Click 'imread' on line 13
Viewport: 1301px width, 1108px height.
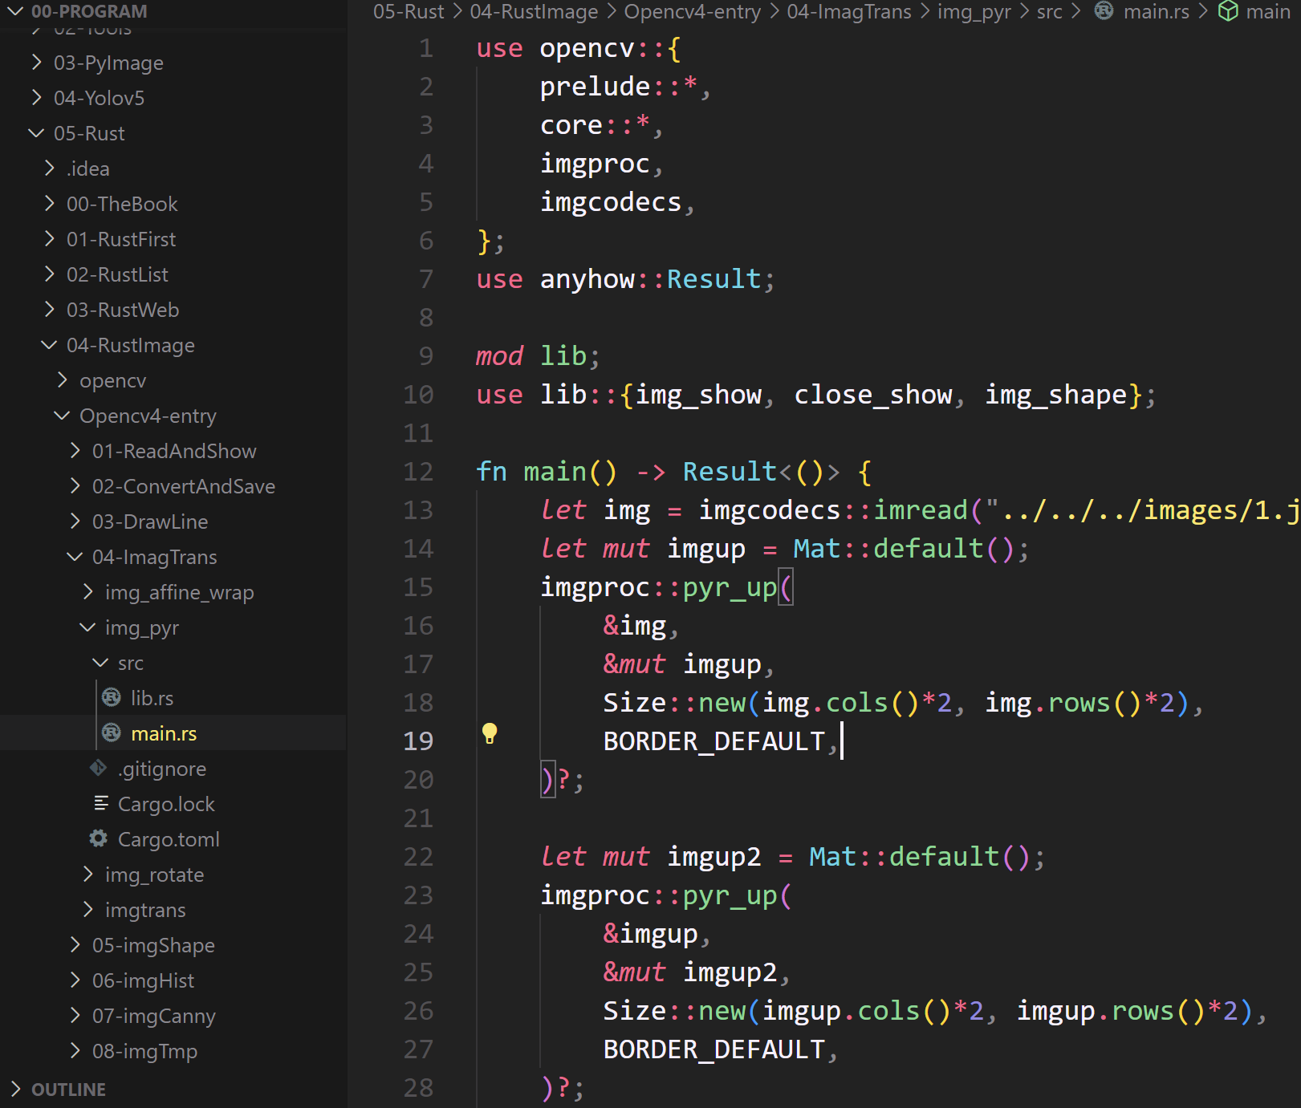(x=921, y=510)
